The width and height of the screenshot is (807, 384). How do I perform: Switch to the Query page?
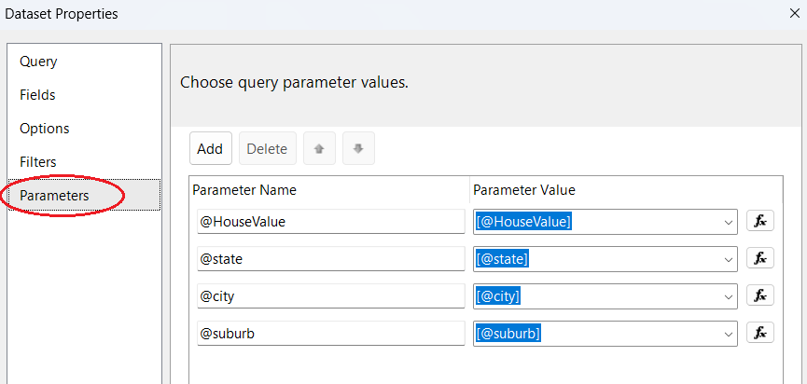pyautogui.click(x=38, y=62)
